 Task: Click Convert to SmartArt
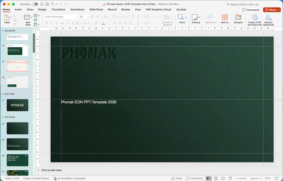pyautogui.click(x=167, y=20)
